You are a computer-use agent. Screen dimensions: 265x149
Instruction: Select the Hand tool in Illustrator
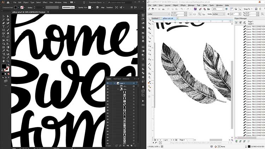point(4,61)
